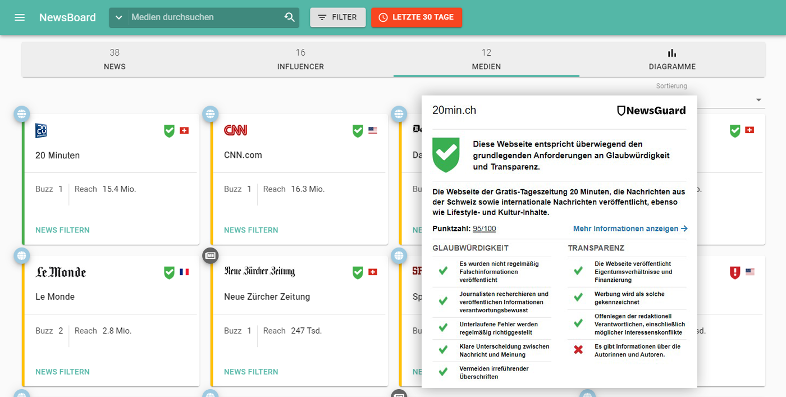786x397 pixels.
Task: Click the US flag beside red warning shield
Action: (x=750, y=272)
